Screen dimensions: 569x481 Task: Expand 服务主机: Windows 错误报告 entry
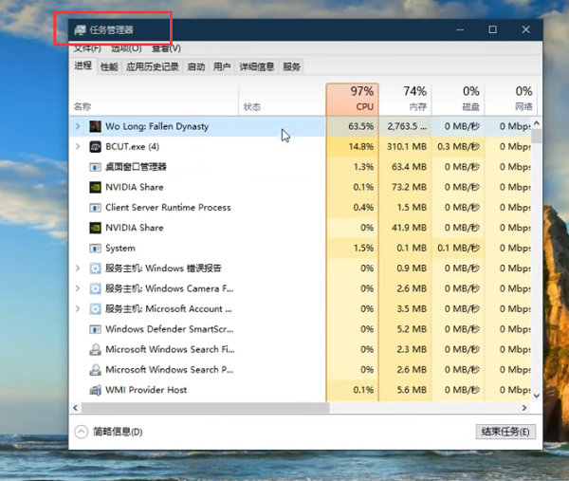[78, 268]
